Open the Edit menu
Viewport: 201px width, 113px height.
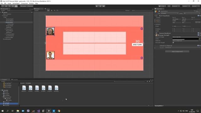[5, 3]
